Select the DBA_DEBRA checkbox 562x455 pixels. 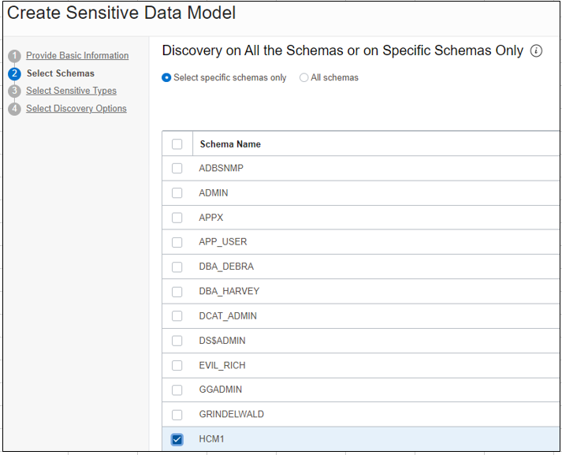tap(177, 267)
